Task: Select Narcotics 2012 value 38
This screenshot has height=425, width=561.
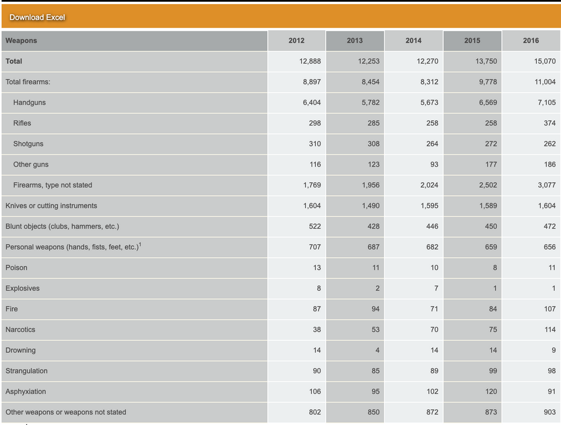Action: pyautogui.click(x=317, y=330)
